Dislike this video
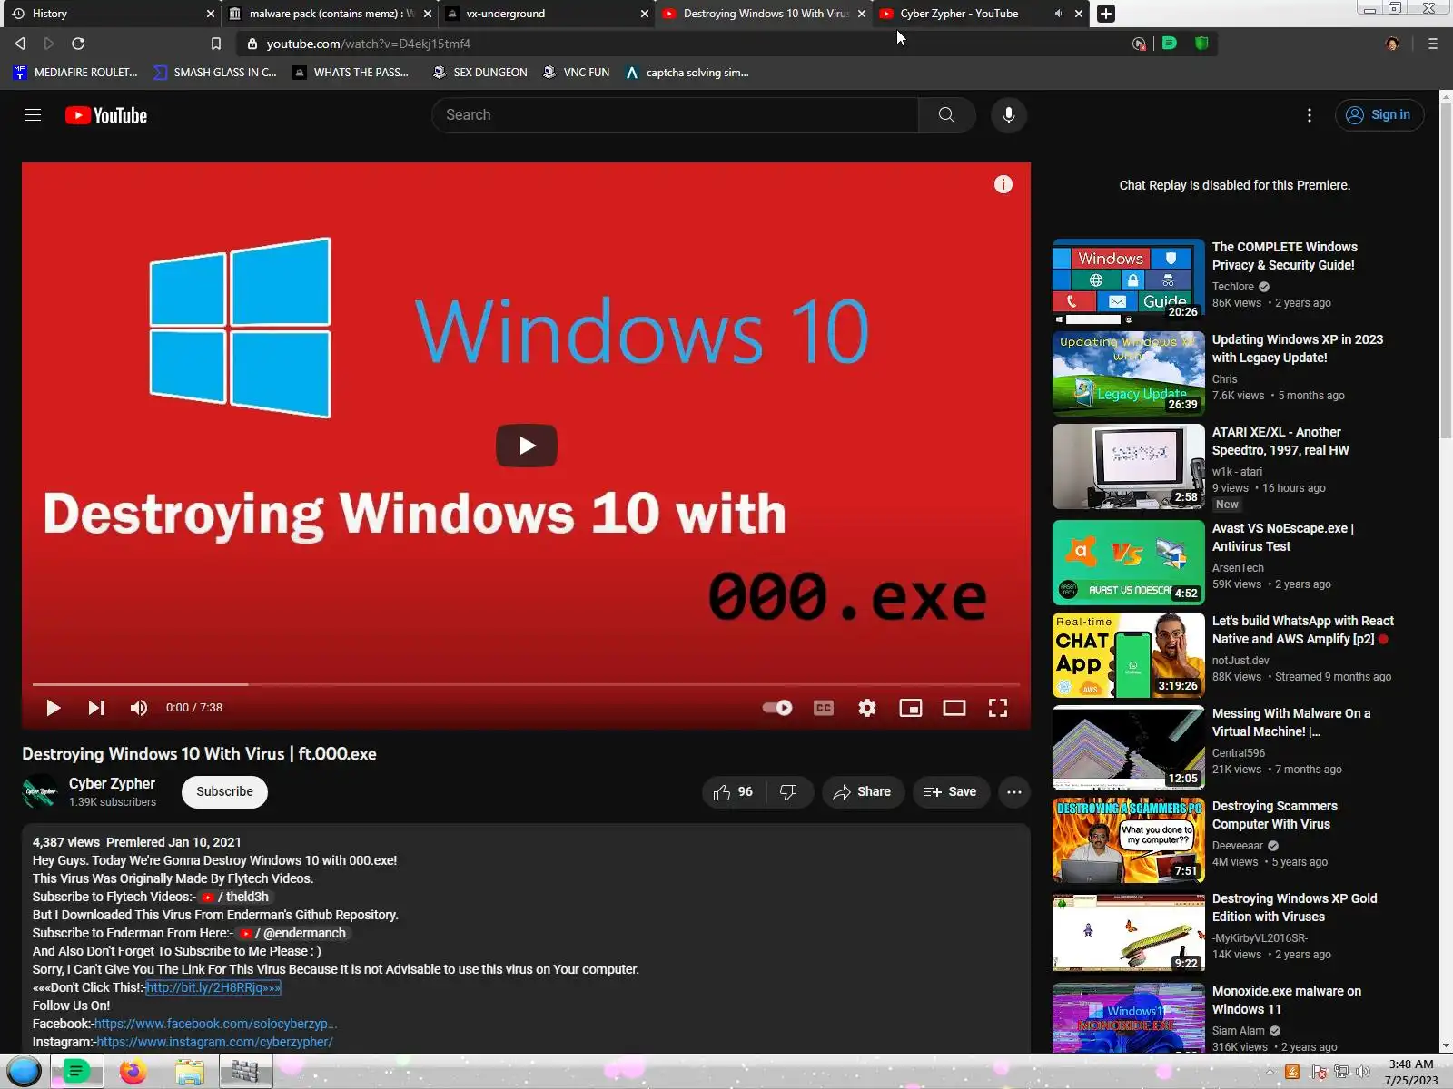Viewport: 1453px width, 1089px height. pyautogui.click(x=788, y=792)
